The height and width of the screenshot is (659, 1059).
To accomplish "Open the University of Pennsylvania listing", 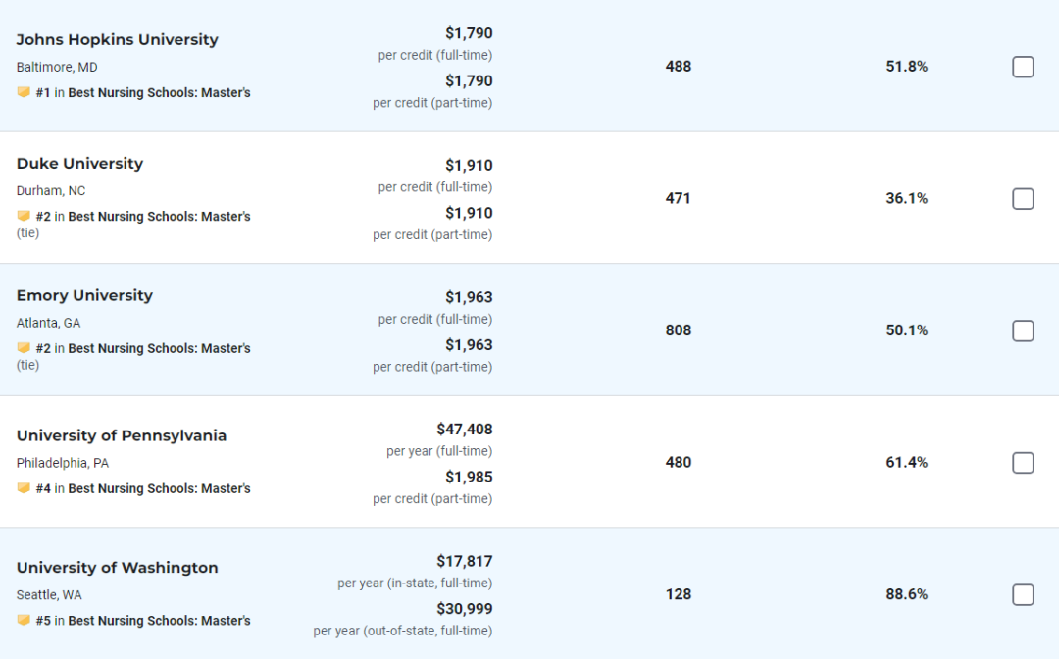I will [122, 435].
